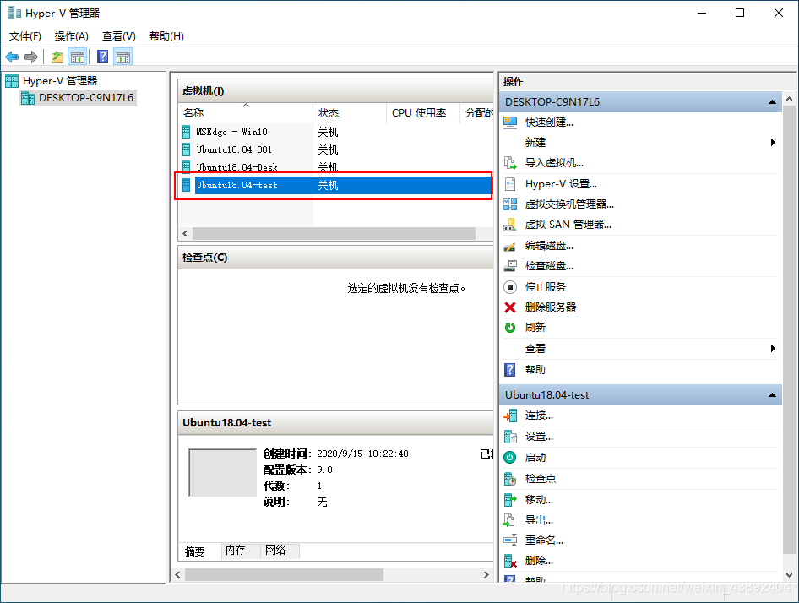Viewport: 799px width, 603px height.
Task: Click 快速创建... action link
Action: click(549, 122)
